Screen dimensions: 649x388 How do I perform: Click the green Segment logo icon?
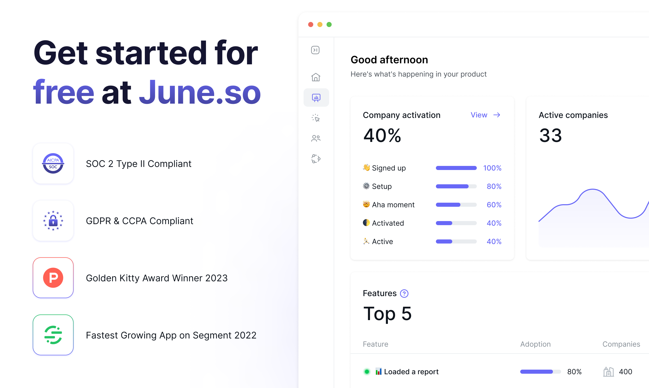(x=53, y=335)
